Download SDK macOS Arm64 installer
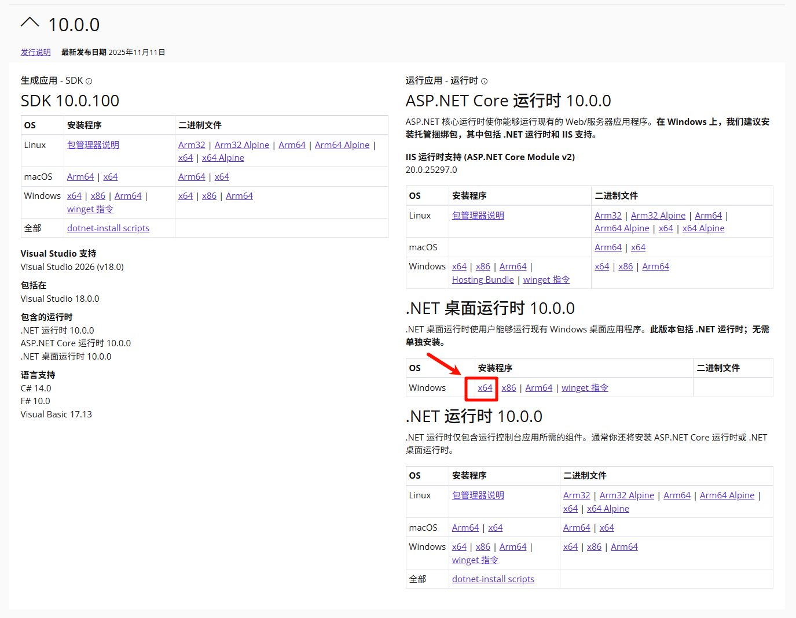 [x=80, y=177]
